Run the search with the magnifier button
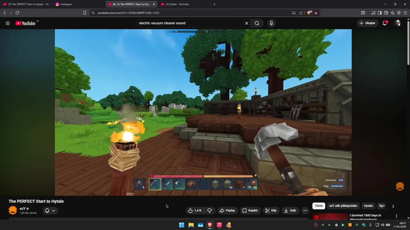 (x=257, y=23)
